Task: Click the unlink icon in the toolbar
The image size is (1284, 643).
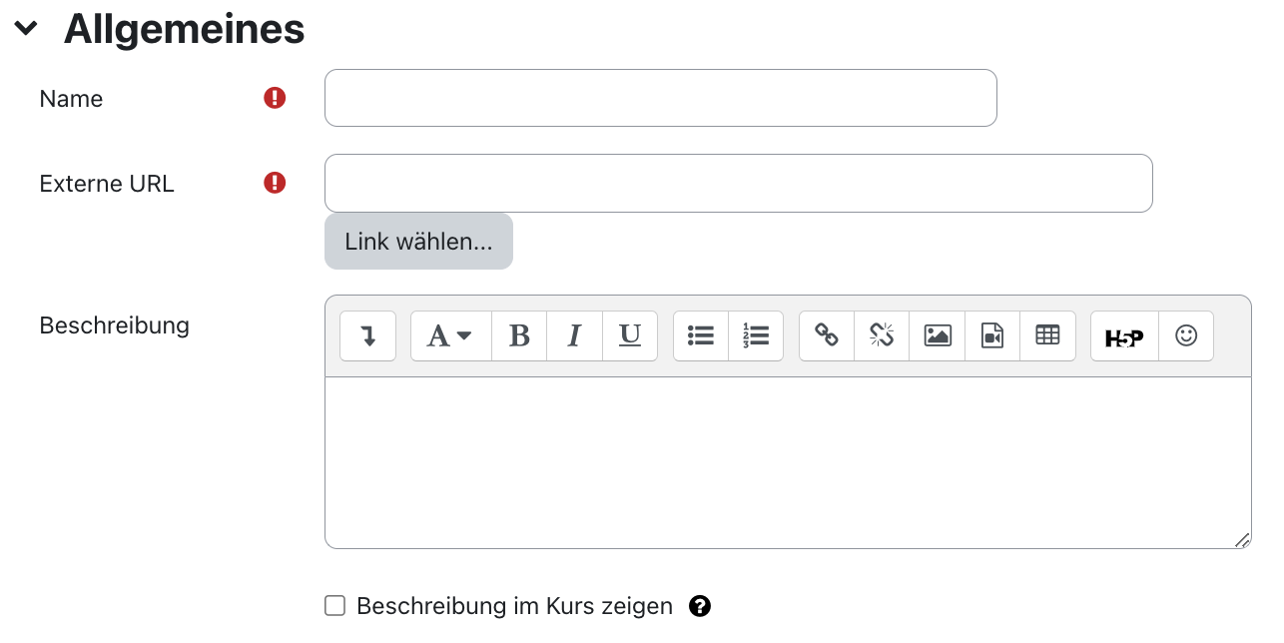Action: click(881, 335)
